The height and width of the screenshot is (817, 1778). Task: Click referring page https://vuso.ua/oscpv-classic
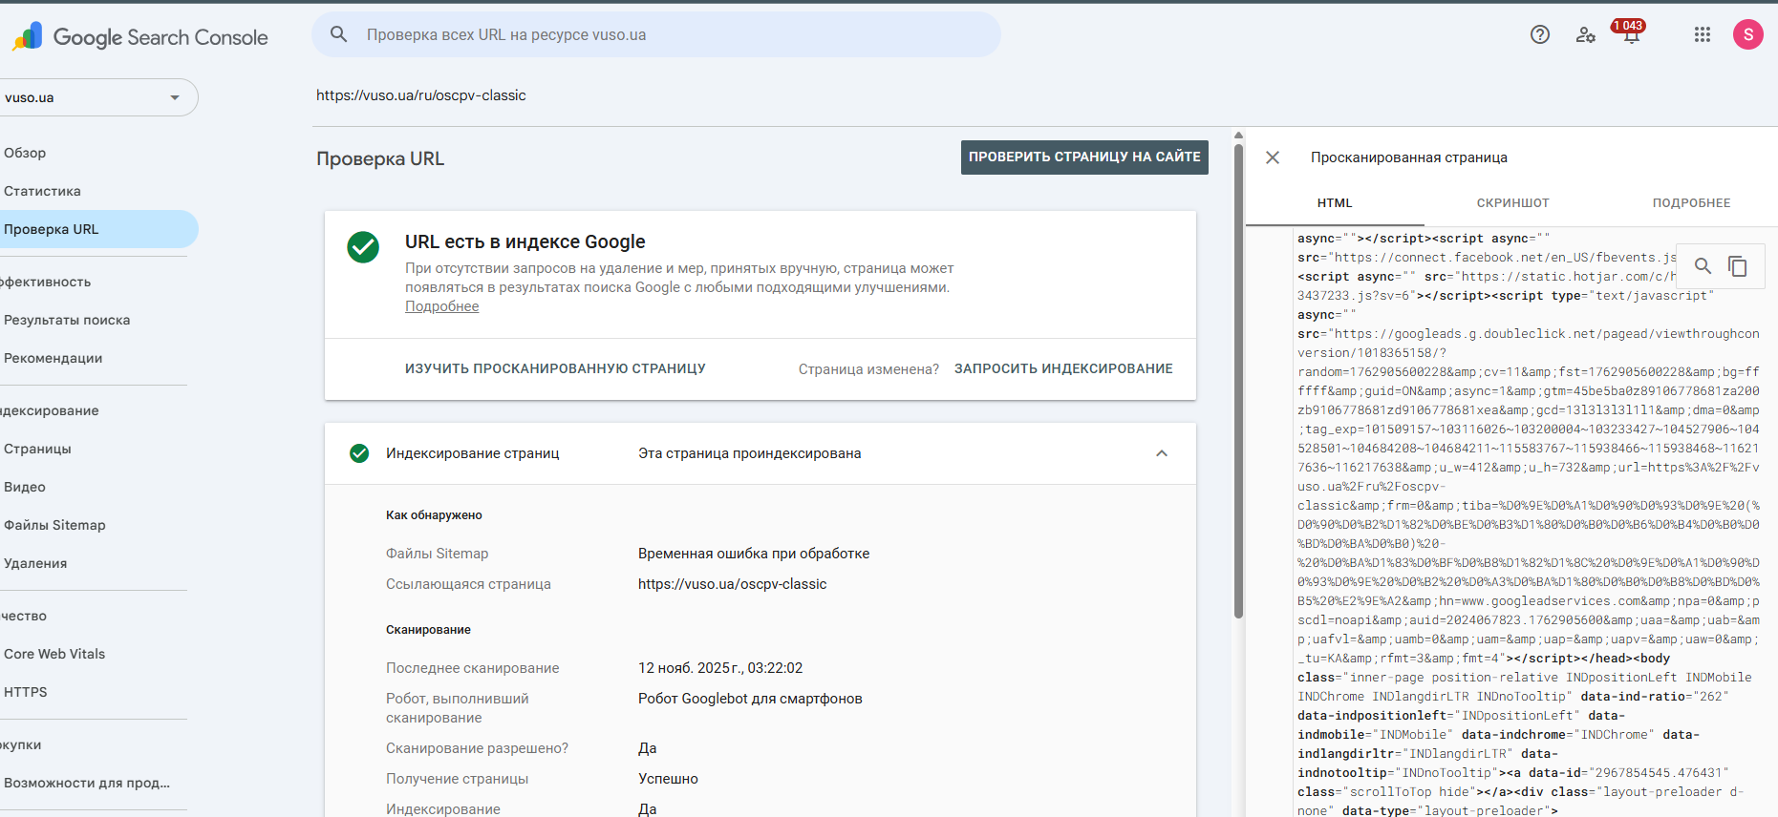click(x=733, y=584)
